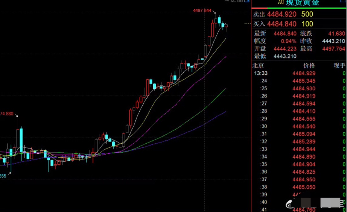The image size is (347, 212).
Task: Click the 卖出 label
Action: [259, 14]
